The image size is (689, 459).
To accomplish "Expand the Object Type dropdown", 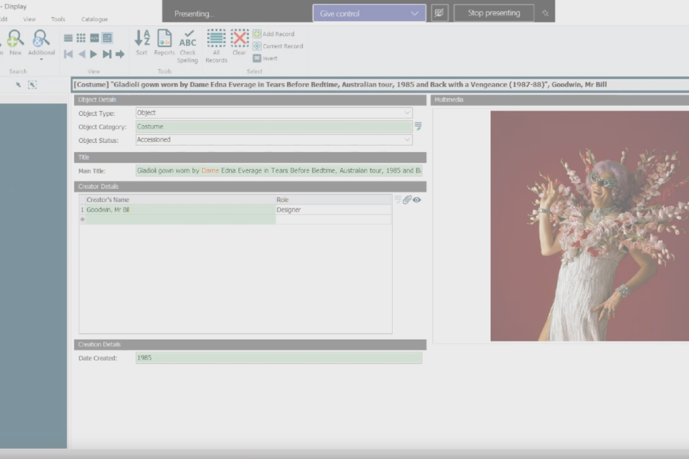I will [407, 113].
